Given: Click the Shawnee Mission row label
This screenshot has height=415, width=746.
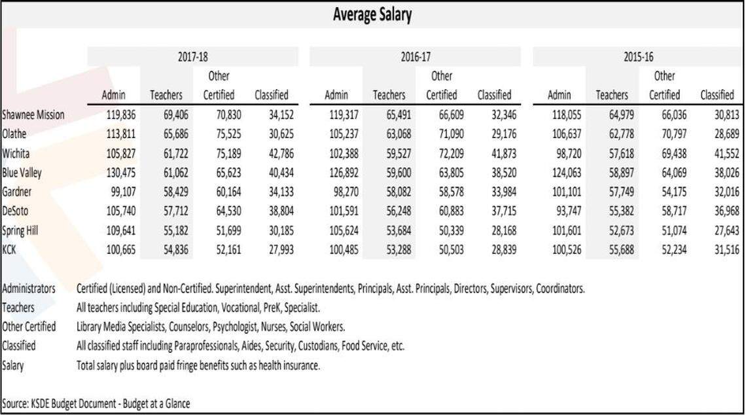Looking at the screenshot, I should 33,115.
